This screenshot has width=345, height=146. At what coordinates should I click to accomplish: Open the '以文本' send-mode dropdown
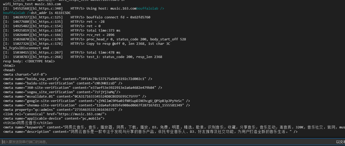[x=340, y=142]
